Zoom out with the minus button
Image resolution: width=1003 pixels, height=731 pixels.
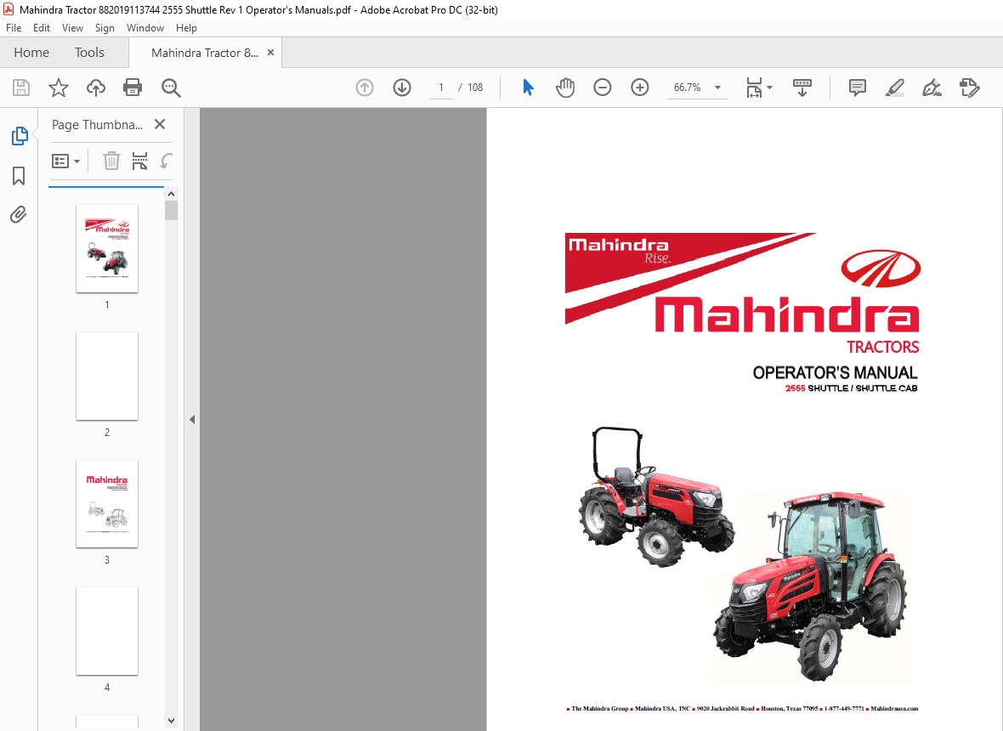[x=602, y=88]
